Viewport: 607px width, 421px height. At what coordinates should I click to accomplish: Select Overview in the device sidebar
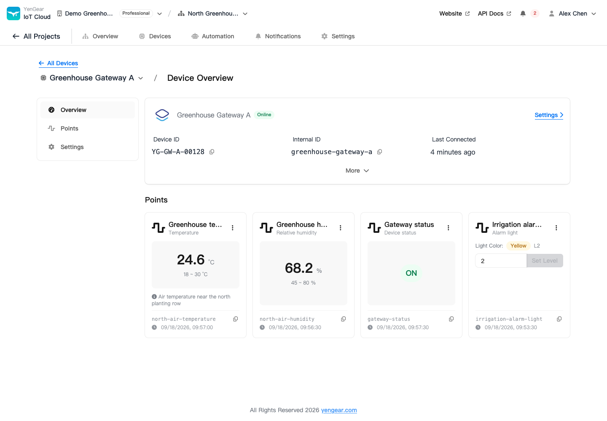(88, 110)
